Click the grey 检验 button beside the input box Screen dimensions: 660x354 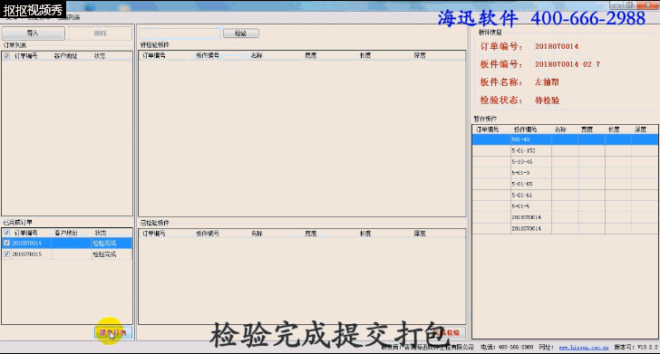241,33
